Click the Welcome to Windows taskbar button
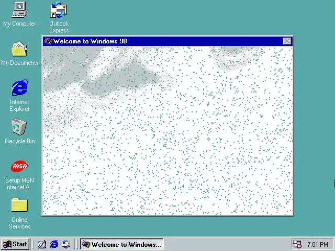 122,244
